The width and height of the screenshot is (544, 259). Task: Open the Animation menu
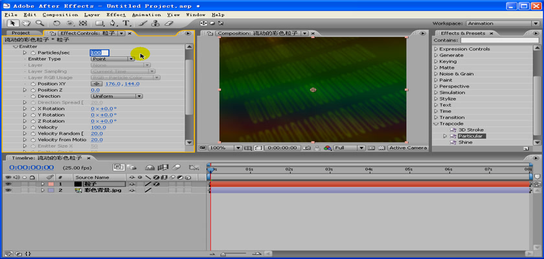click(146, 15)
